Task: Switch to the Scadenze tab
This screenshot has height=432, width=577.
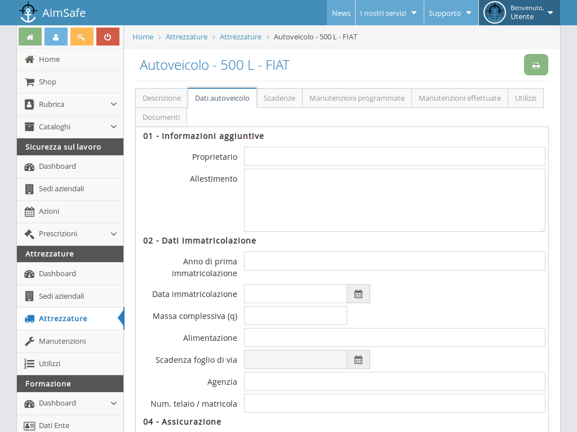Action: pos(279,98)
